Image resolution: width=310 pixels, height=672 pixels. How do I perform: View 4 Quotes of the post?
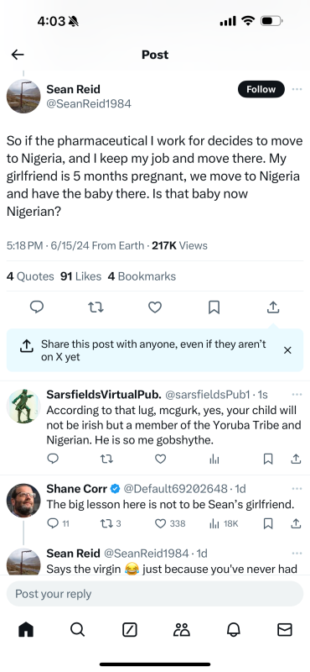30,276
